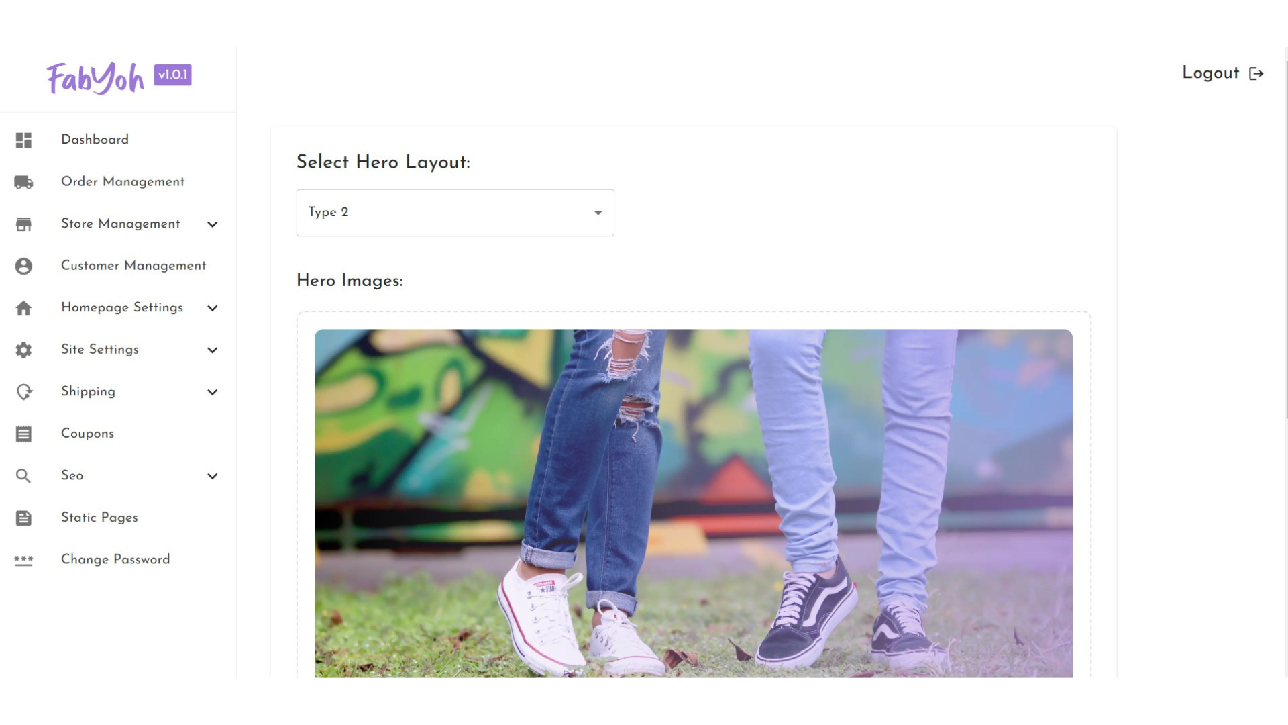Click the Order Management truck icon

click(x=23, y=182)
